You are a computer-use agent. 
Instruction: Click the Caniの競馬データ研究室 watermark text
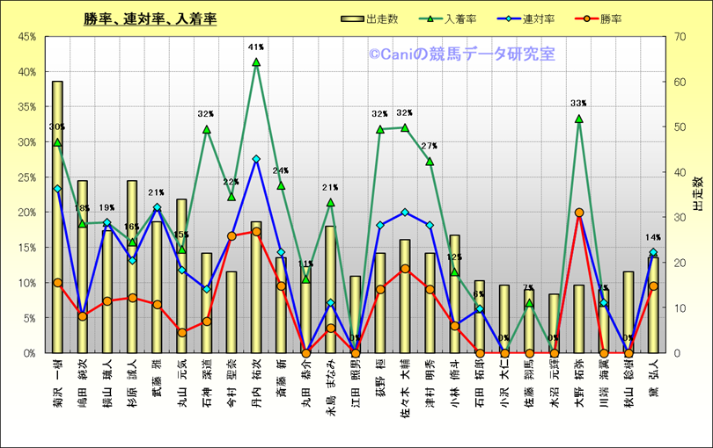[462, 54]
